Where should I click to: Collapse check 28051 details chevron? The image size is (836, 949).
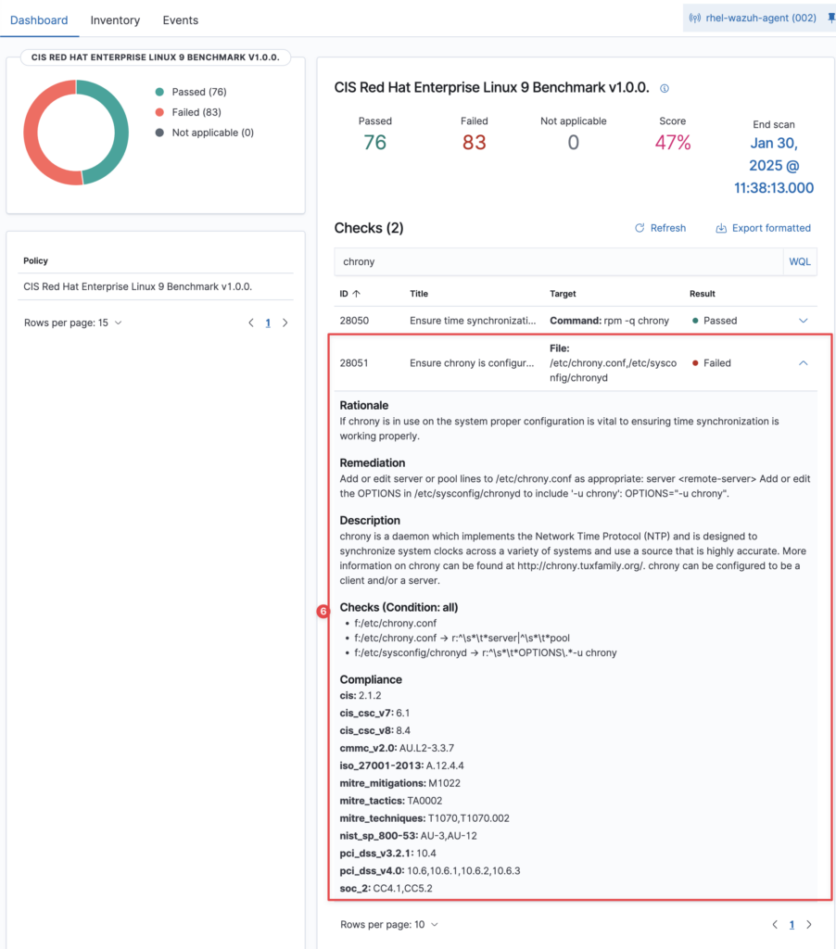804,363
